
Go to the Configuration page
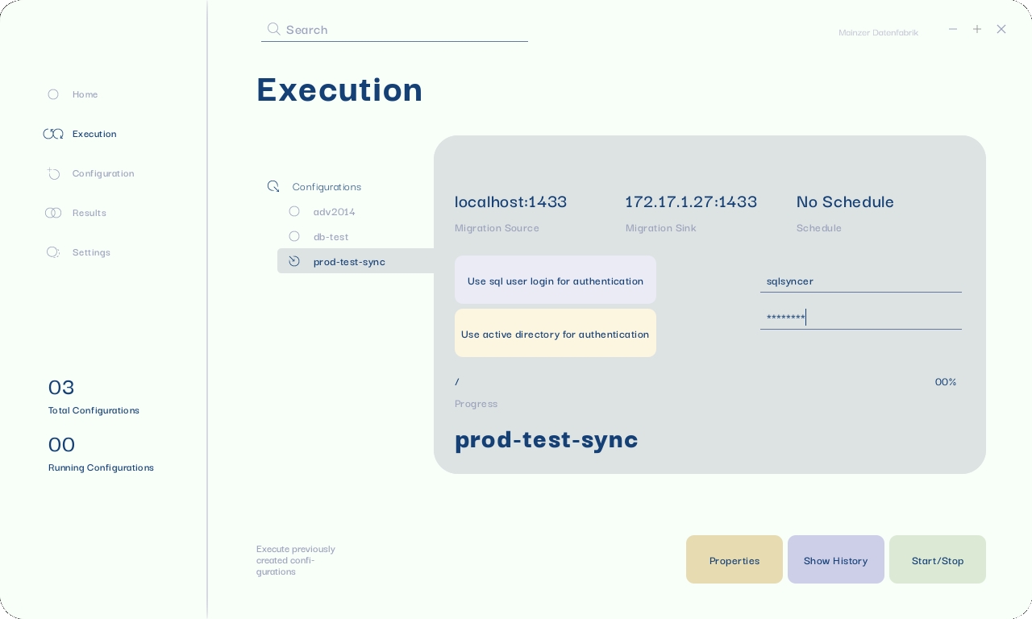tap(103, 173)
